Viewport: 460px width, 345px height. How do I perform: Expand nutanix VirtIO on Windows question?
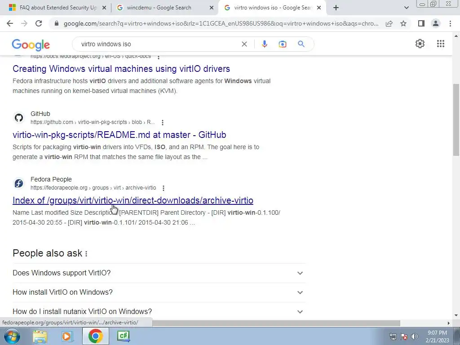159,312
